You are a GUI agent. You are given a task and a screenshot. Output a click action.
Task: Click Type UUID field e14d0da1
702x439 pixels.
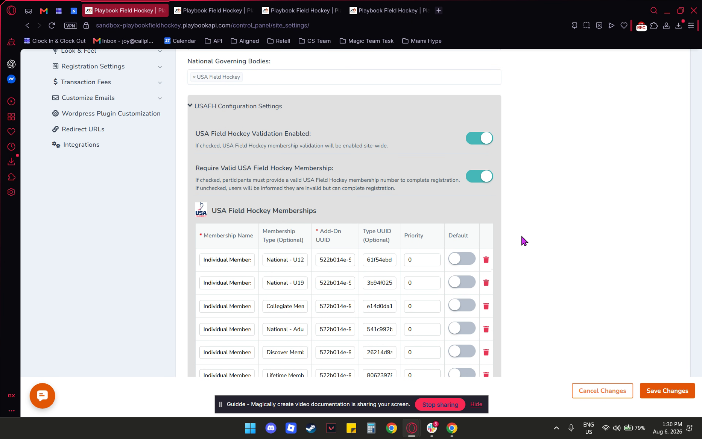click(x=379, y=306)
